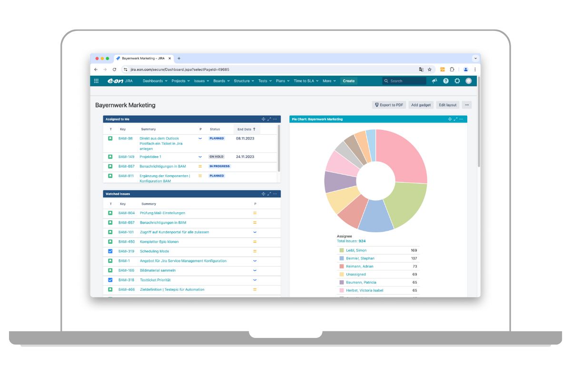Click the E.ON JIRA logo
The height and width of the screenshot is (376, 571).
pyautogui.click(x=120, y=81)
